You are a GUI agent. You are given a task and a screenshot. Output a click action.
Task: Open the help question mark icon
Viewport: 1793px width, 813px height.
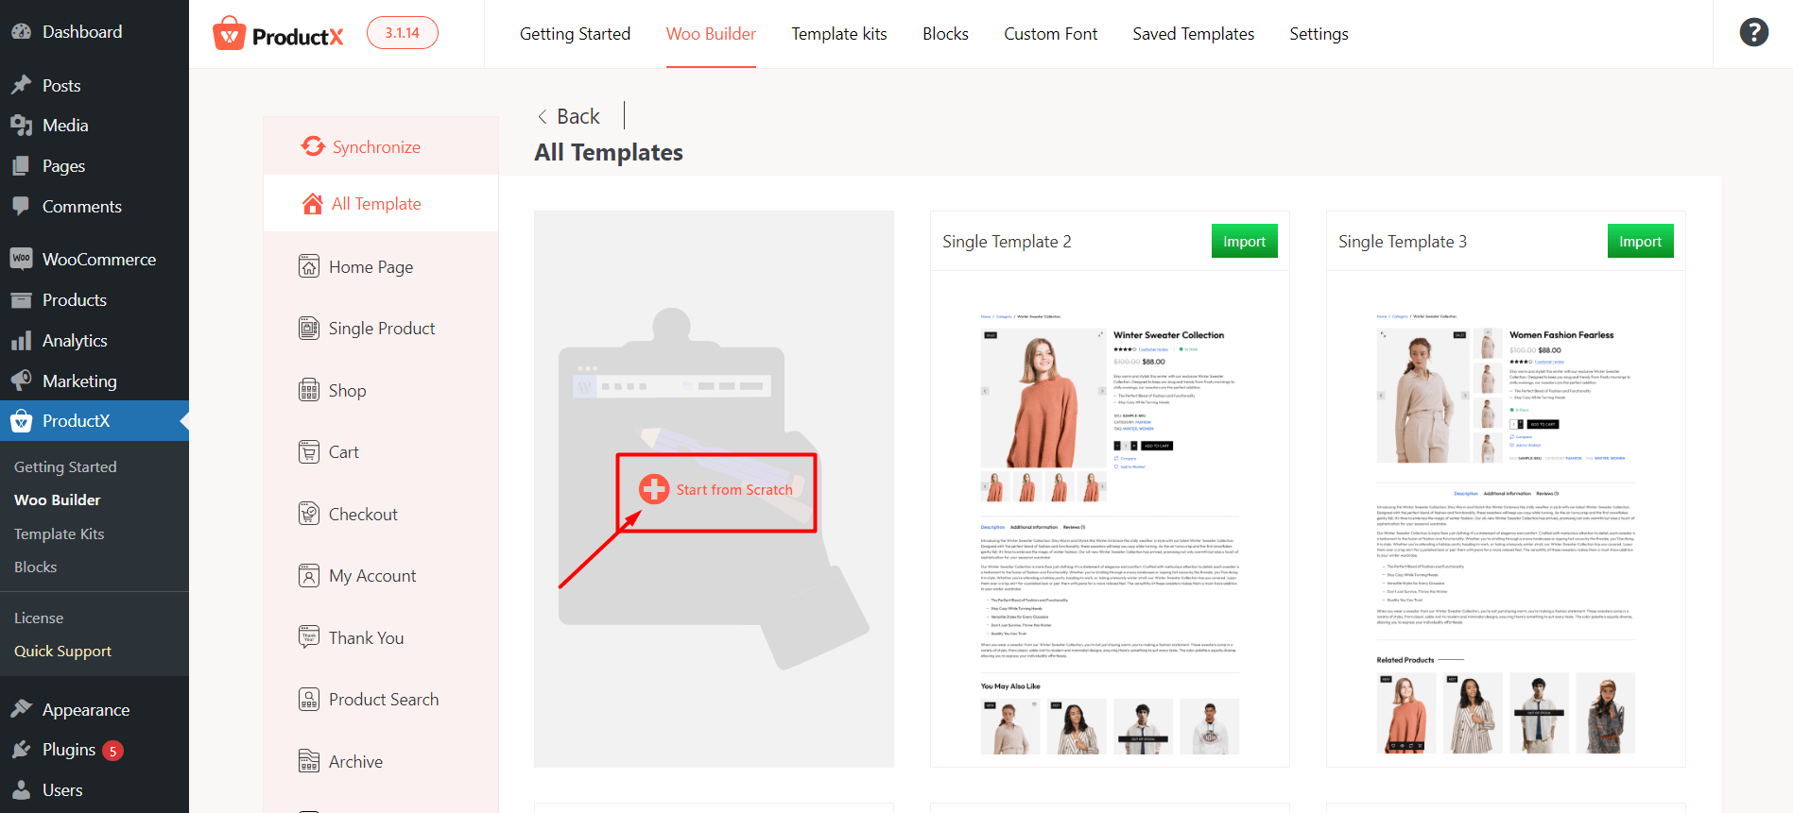tap(1753, 33)
